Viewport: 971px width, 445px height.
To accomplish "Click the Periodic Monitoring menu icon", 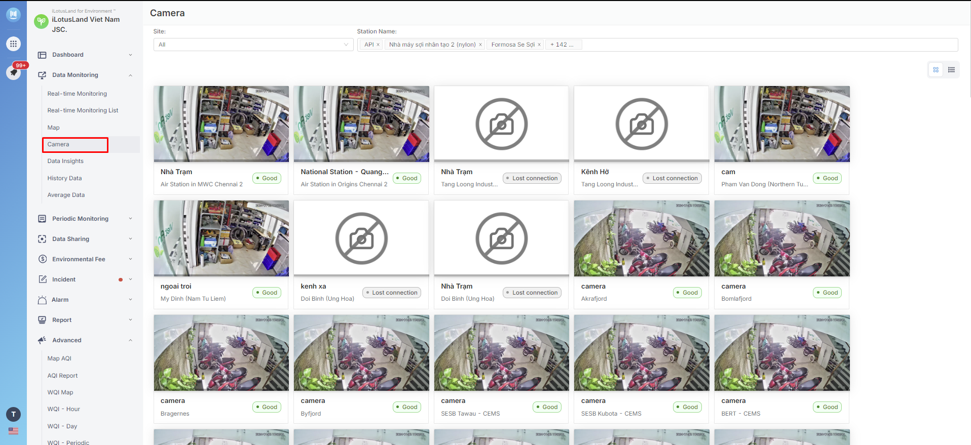I will 42,219.
